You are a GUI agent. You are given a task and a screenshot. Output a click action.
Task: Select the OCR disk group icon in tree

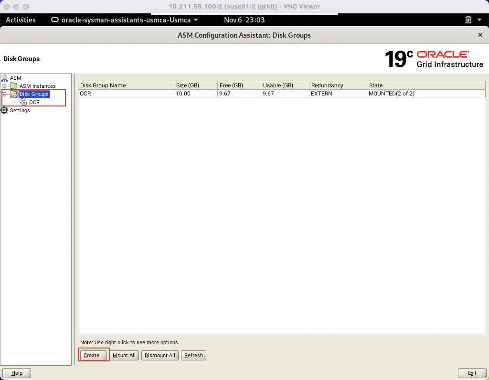point(22,102)
